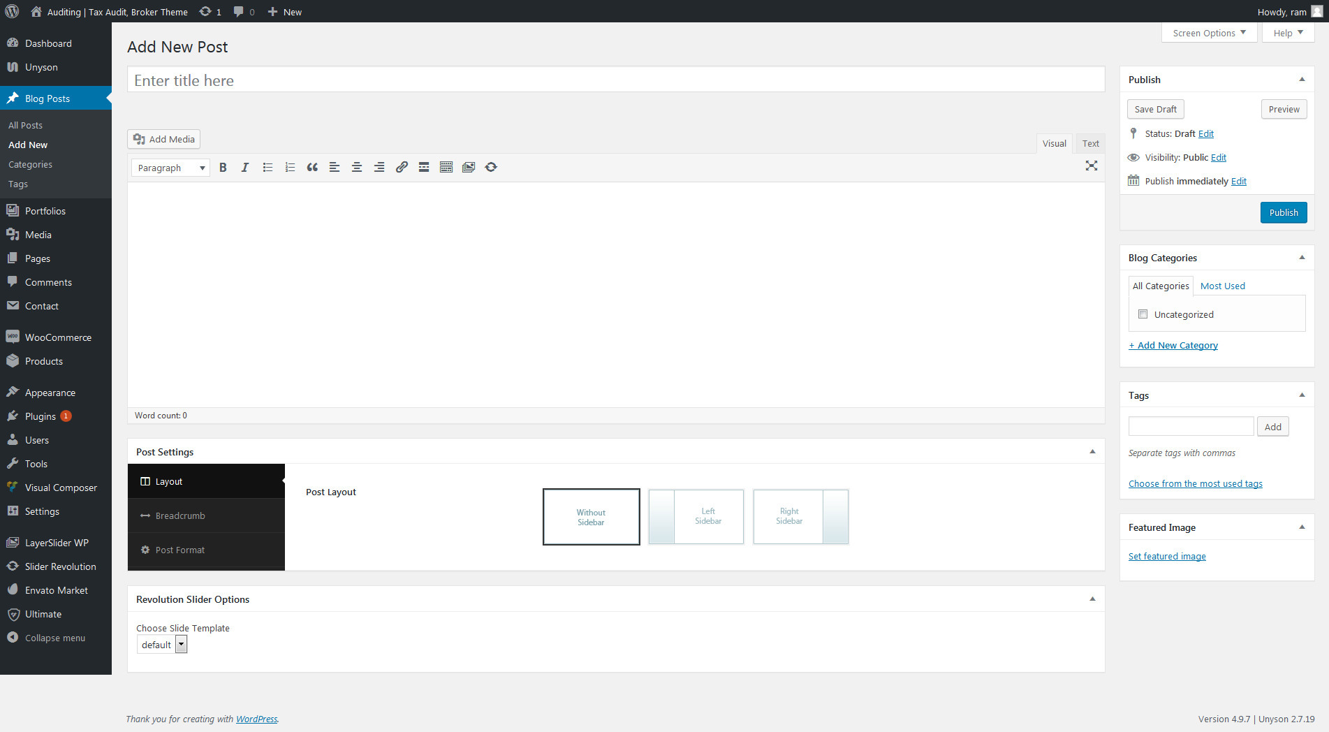The height and width of the screenshot is (732, 1329).
Task: Select the Left Sidebar post layout
Action: coord(696,517)
